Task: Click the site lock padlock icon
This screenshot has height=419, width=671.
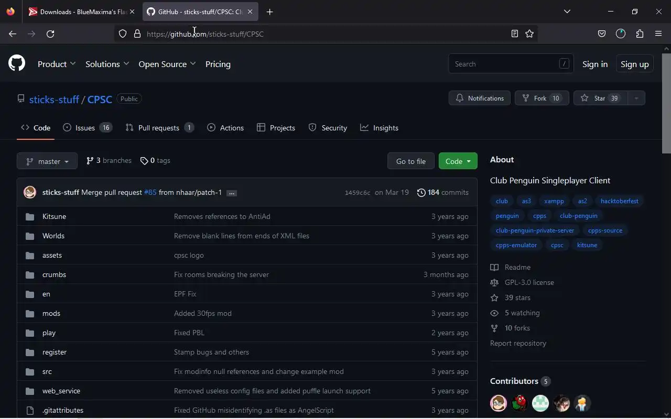Action: coord(137,34)
